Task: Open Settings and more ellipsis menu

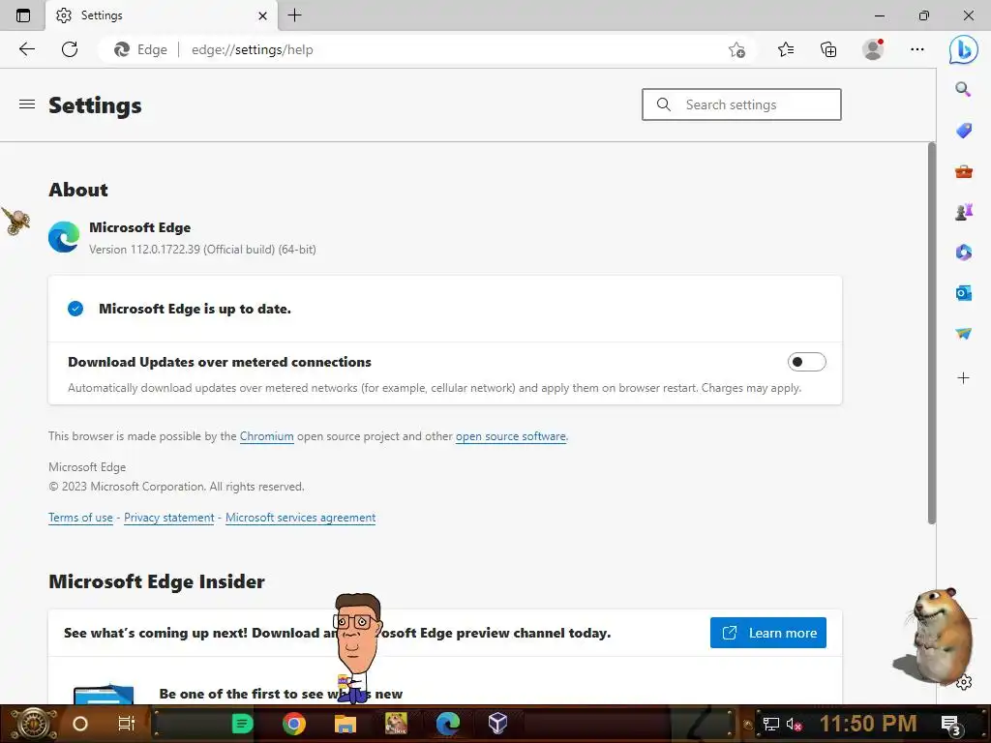Action: (917, 49)
